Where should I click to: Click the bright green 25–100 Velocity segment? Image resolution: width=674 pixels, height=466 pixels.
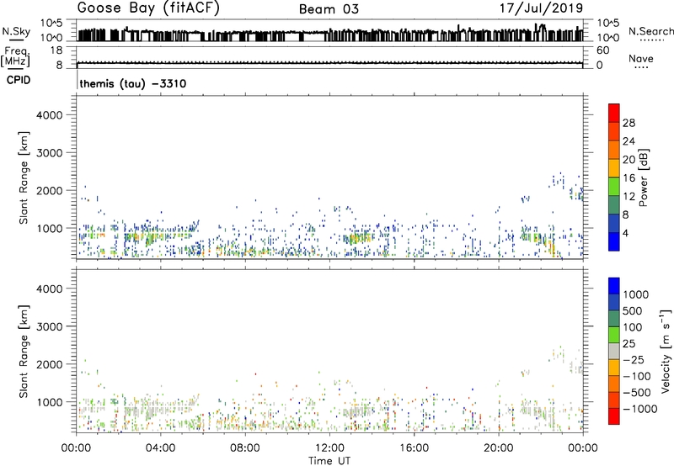pyautogui.click(x=614, y=335)
